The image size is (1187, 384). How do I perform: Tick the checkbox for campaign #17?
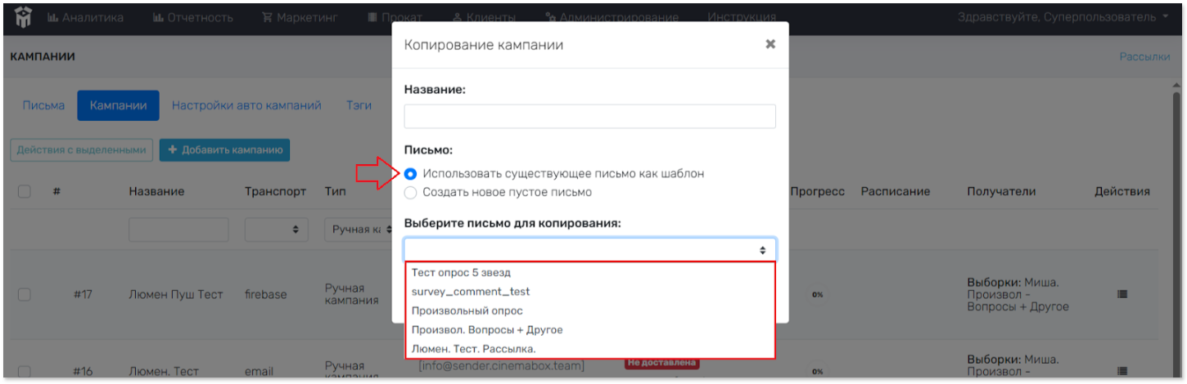coord(25,294)
